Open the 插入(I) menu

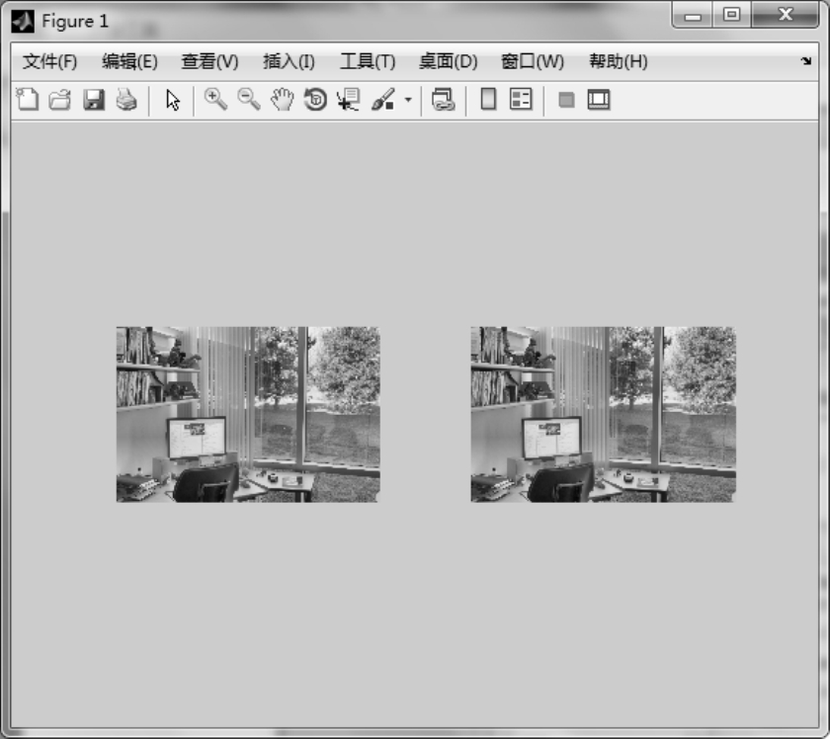[x=289, y=61]
